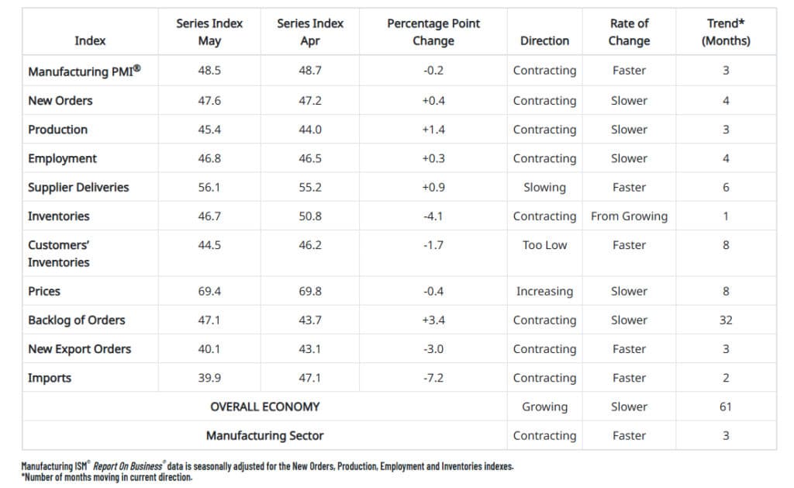Viewport: 794px width, 488px height.
Task: Click the New Export Orders row label
Action: 79,349
